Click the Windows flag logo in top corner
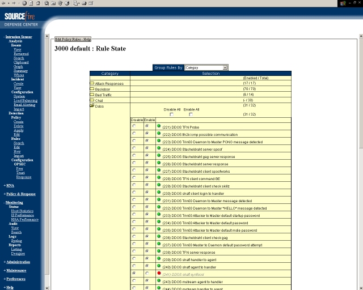The height and width of the screenshot is (290, 363). click(x=343, y=3)
